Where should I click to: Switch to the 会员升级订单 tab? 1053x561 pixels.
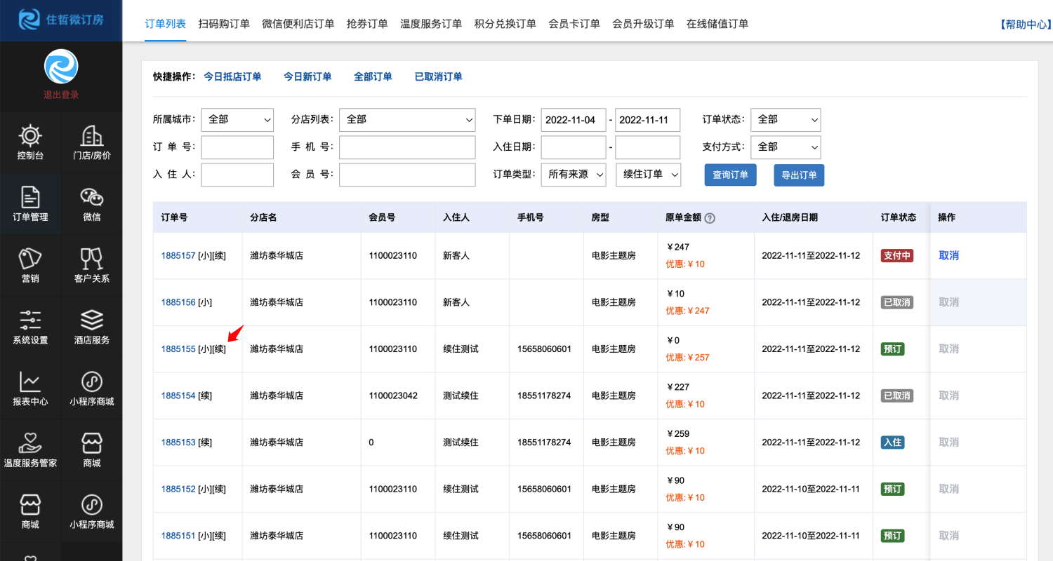point(643,23)
